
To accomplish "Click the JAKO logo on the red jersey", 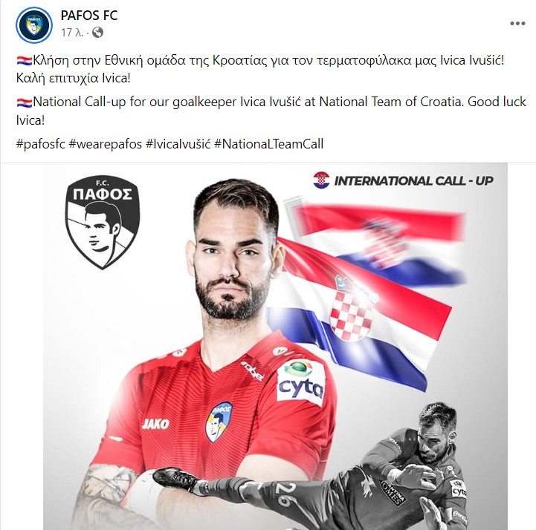I will pyautogui.click(x=155, y=424).
